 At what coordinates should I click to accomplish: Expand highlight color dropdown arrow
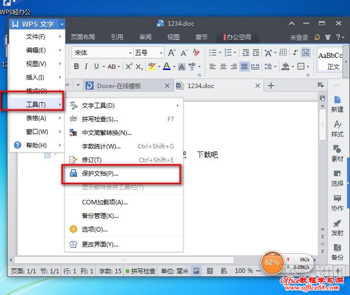[x=159, y=66]
